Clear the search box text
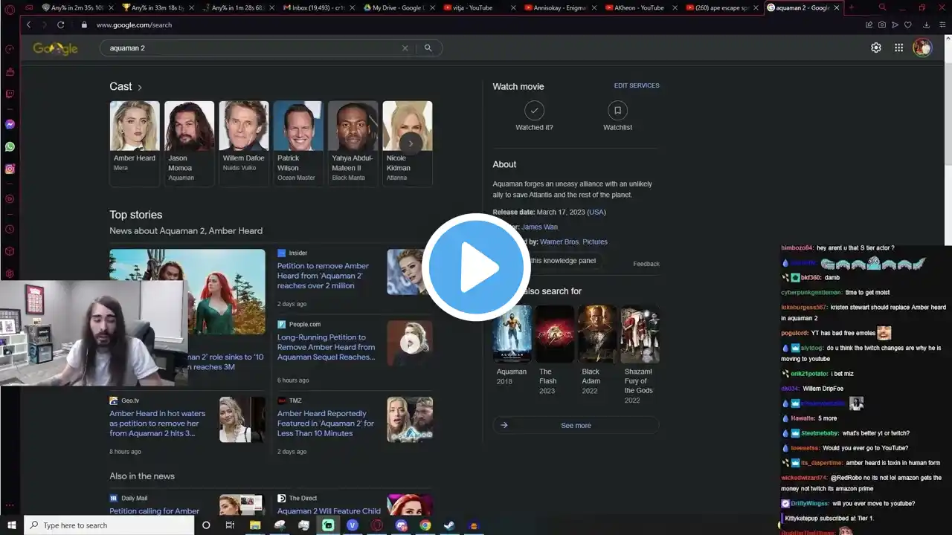The height and width of the screenshot is (535, 952). (x=405, y=48)
